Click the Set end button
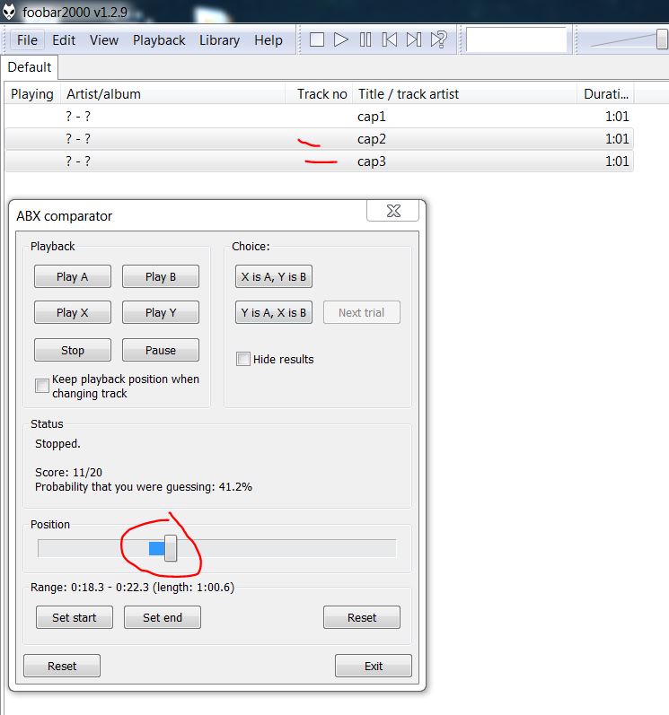669x715 pixels. [x=163, y=617]
